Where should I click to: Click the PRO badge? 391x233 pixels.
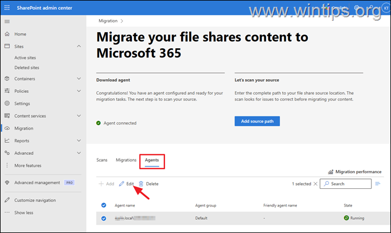[x=69, y=182]
